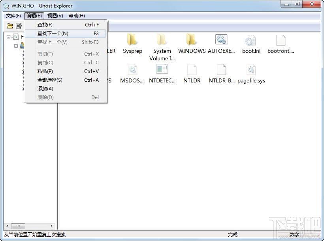Image resolution: width=324 pixels, height=241 pixels.
Task: Click the tree pane scroll right arrow
Action: (51, 226)
